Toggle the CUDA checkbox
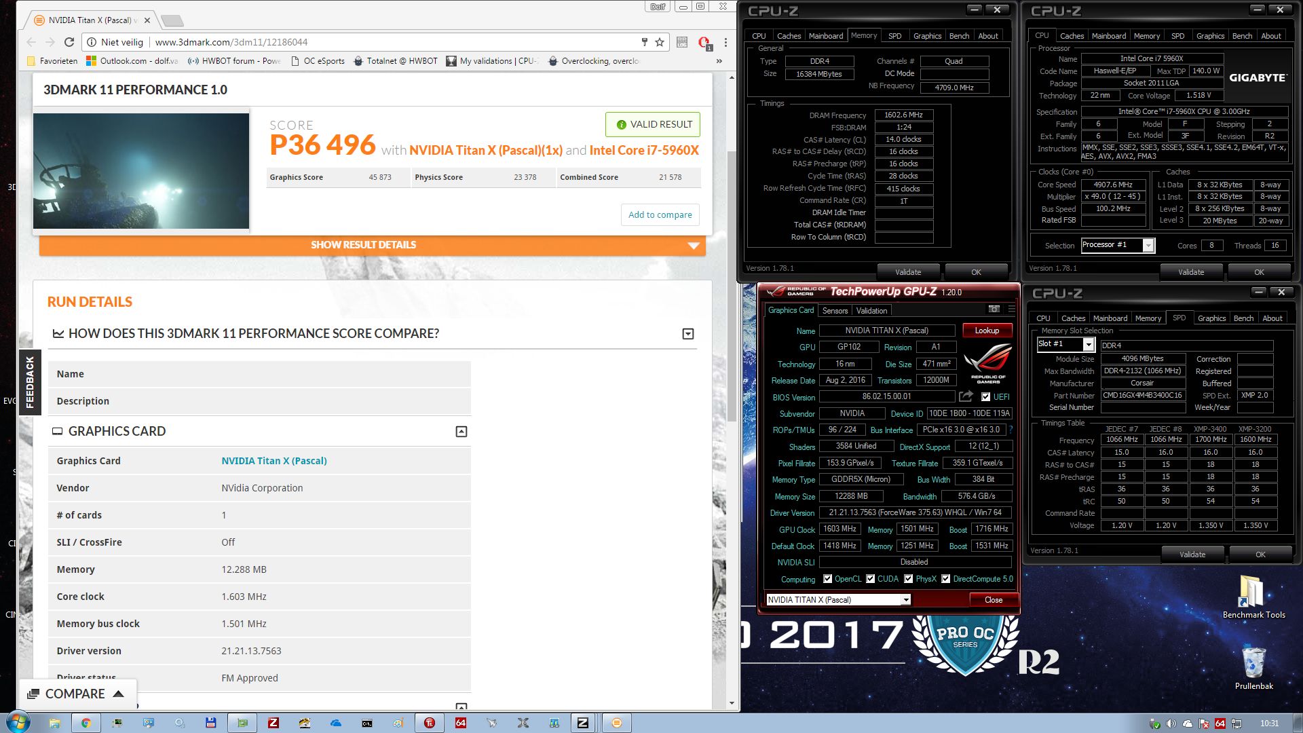Image resolution: width=1303 pixels, height=733 pixels. 870,579
